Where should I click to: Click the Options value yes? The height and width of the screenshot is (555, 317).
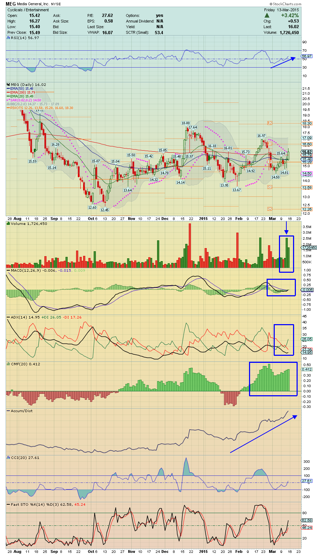(x=160, y=15)
